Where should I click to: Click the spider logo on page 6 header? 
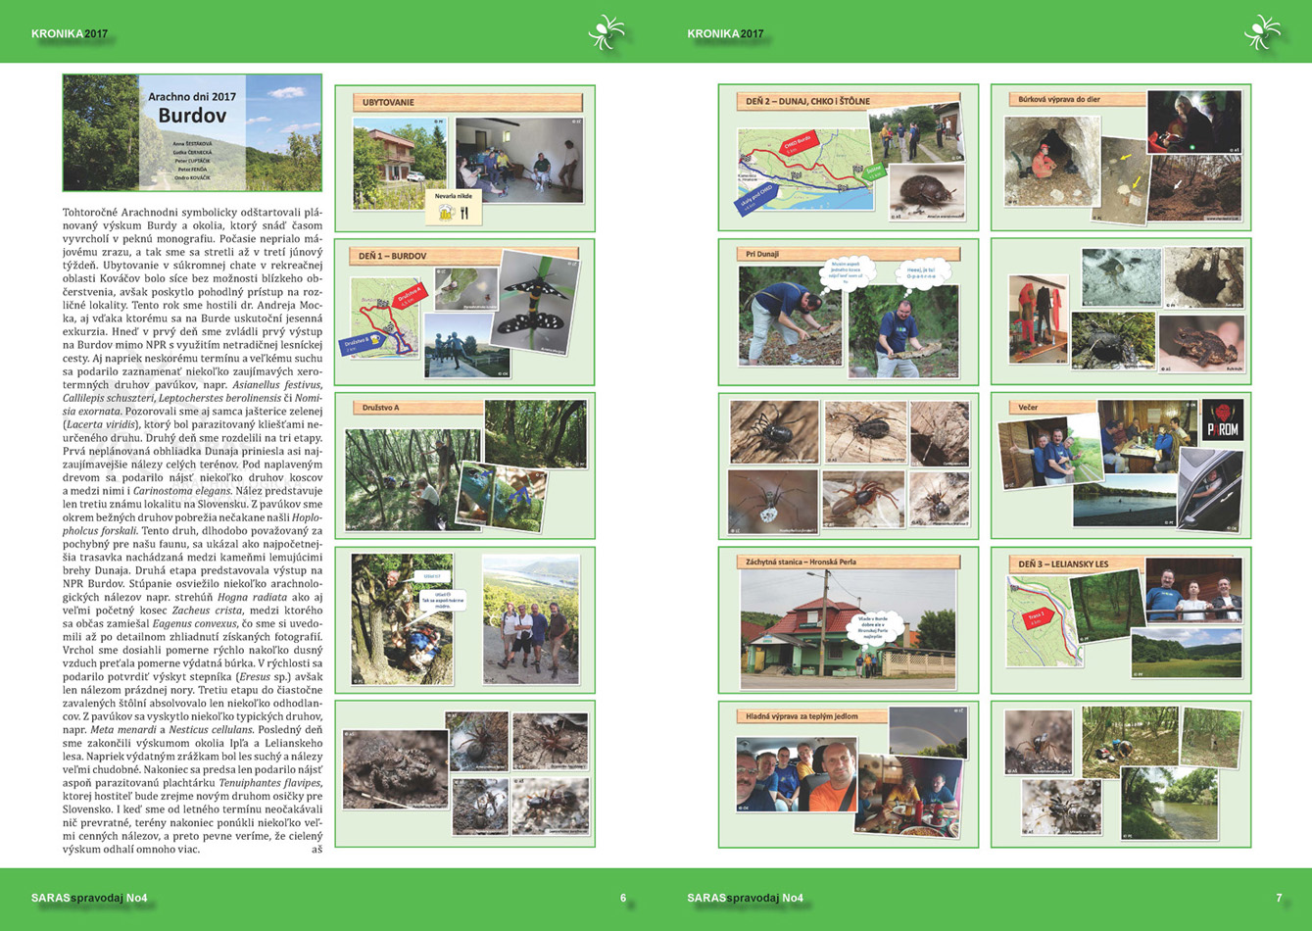[607, 32]
